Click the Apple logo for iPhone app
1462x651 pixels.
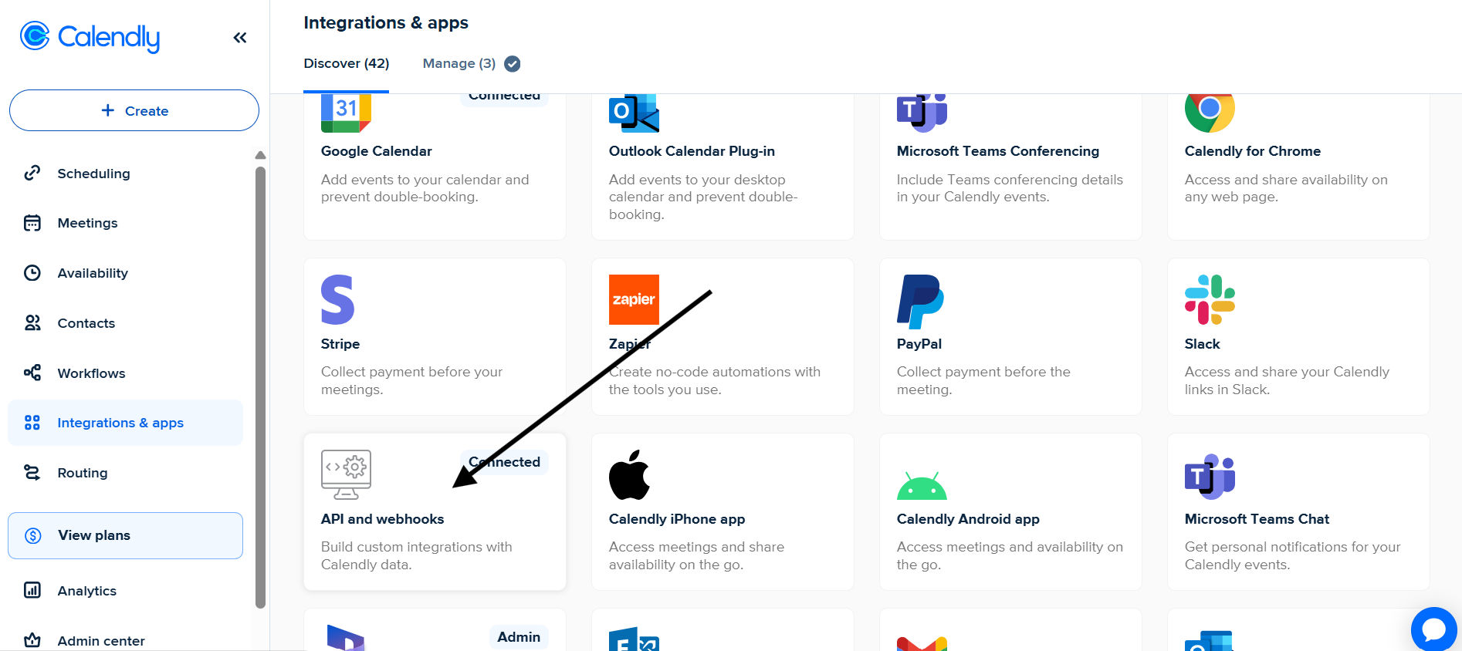(x=629, y=474)
